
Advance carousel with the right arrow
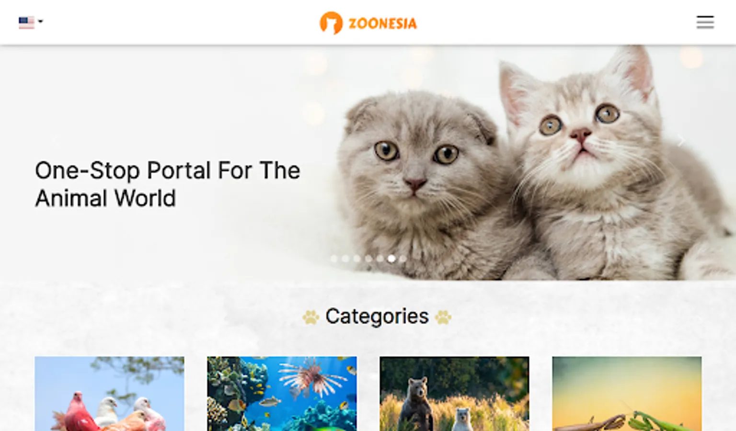pyautogui.click(x=681, y=141)
